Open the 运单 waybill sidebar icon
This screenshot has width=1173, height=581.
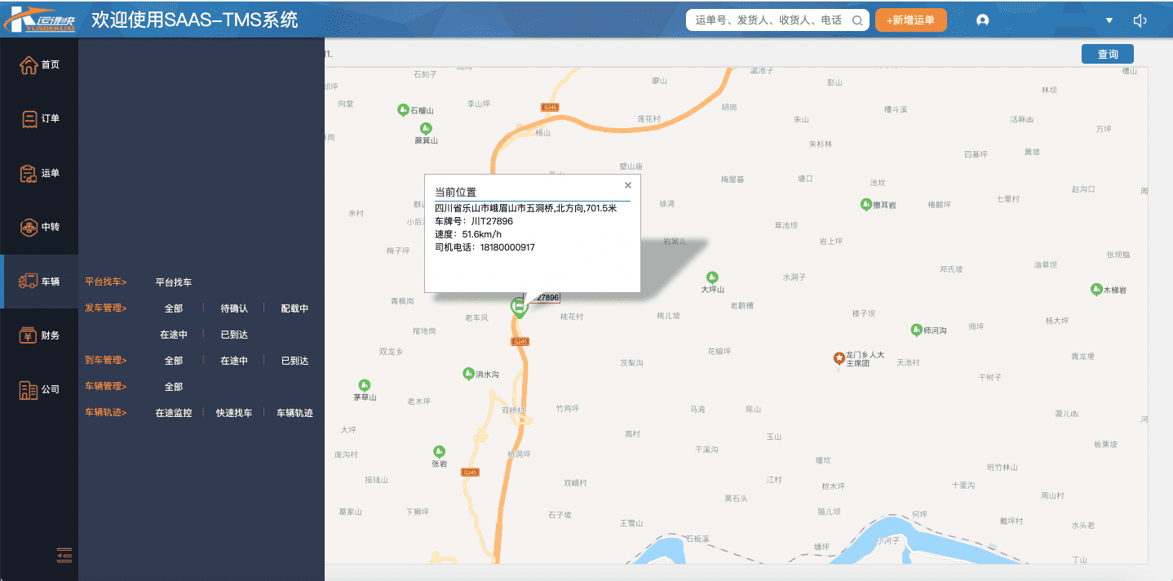[x=29, y=173]
